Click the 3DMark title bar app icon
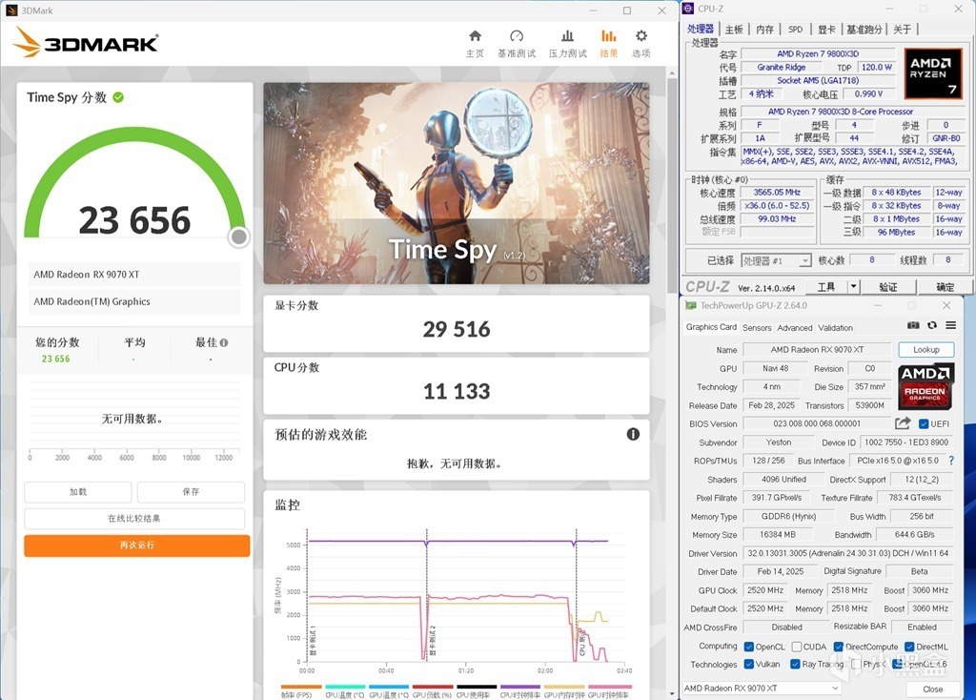The height and width of the screenshot is (700, 976). (11, 10)
